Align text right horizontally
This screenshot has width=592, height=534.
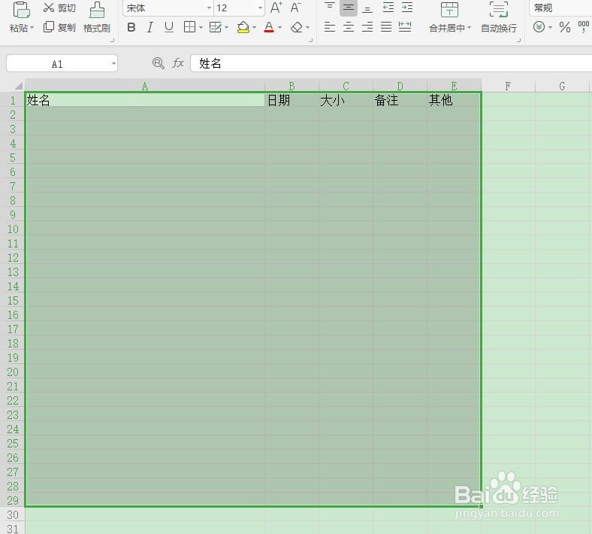(x=367, y=27)
